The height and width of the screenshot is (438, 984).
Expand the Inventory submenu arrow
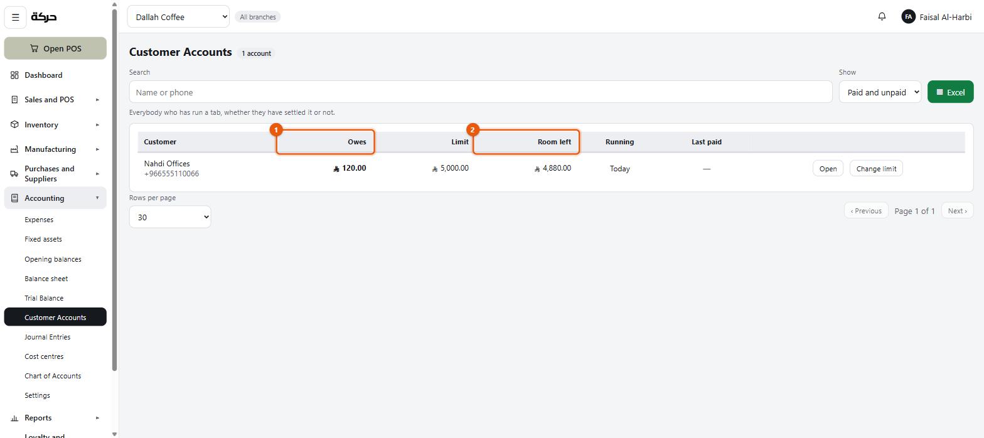pos(97,125)
